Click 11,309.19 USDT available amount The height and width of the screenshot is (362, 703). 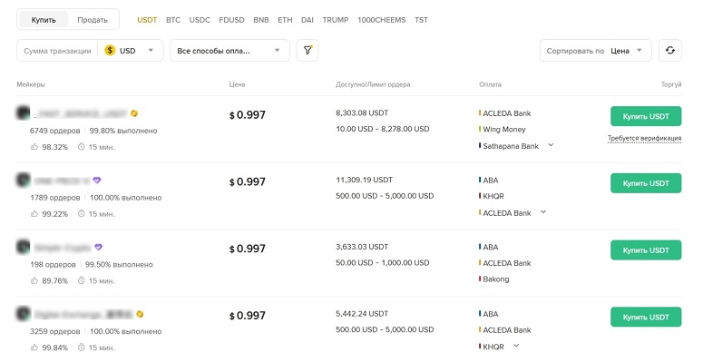click(364, 180)
